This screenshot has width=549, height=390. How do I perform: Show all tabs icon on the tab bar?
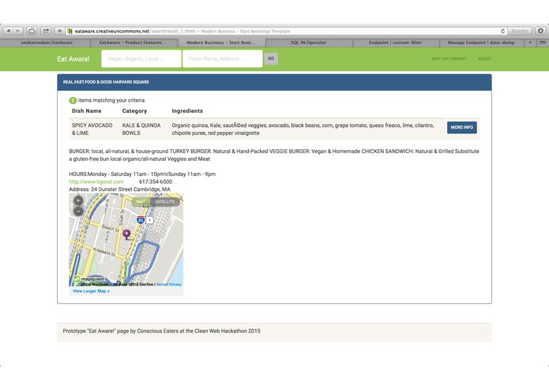(543, 43)
